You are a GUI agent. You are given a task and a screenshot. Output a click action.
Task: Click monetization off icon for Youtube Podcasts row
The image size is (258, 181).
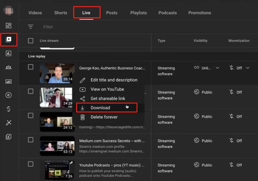pos(232,165)
